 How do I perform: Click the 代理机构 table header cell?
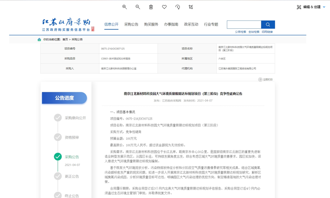pyautogui.click(x=187, y=68)
